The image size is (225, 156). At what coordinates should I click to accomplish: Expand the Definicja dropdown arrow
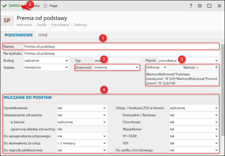[165, 67]
